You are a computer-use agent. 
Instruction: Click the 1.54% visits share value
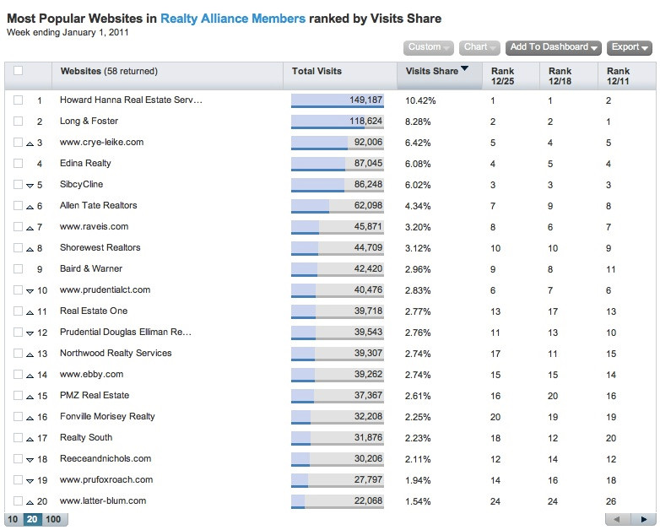point(418,501)
